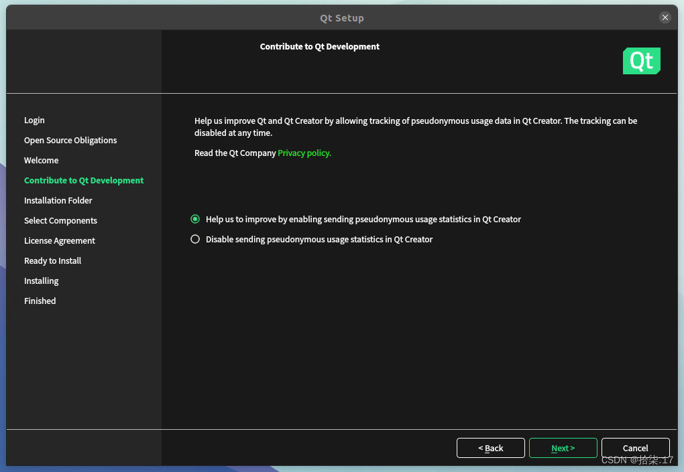Cancel the Qt installation
684x472 pixels.
pos(635,448)
